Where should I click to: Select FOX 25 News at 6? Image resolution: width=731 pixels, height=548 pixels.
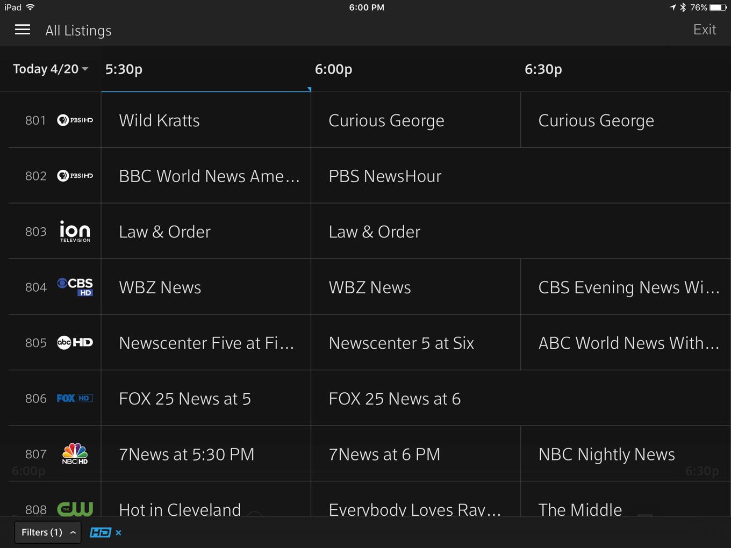click(x=395, y=399)
